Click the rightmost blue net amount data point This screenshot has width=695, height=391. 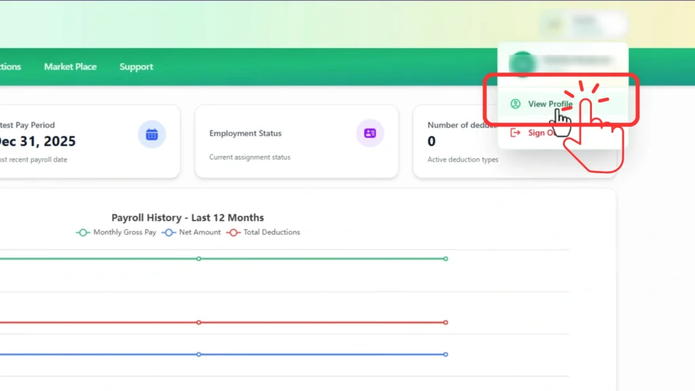click(x=445, y=354)
